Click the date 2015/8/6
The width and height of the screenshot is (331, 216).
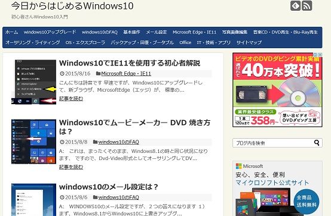[x=76, y=198]
